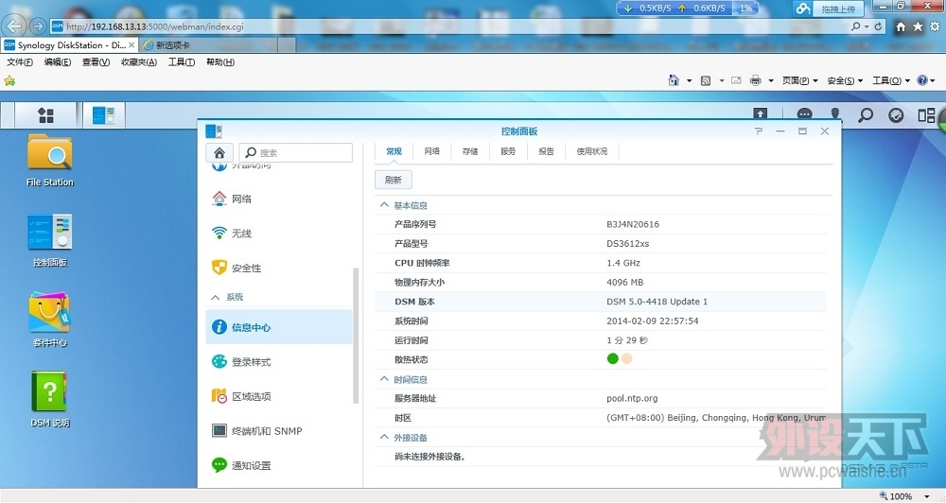The height and width of the screenshot is (503, 946).
Task: Select 安全性 security item in sidebar
Action: 279,268
